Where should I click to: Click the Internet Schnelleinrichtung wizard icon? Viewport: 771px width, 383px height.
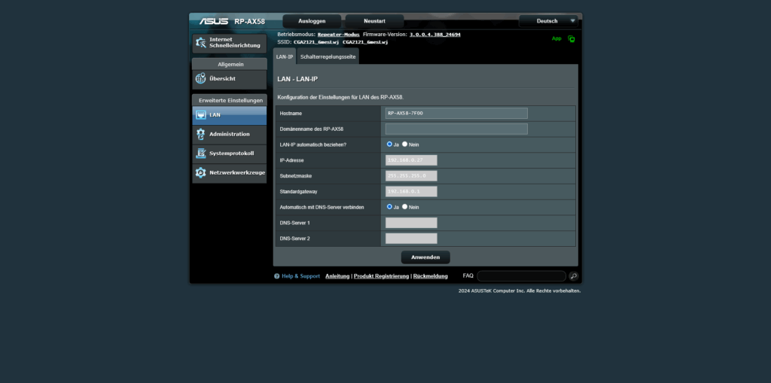(200, 42)
